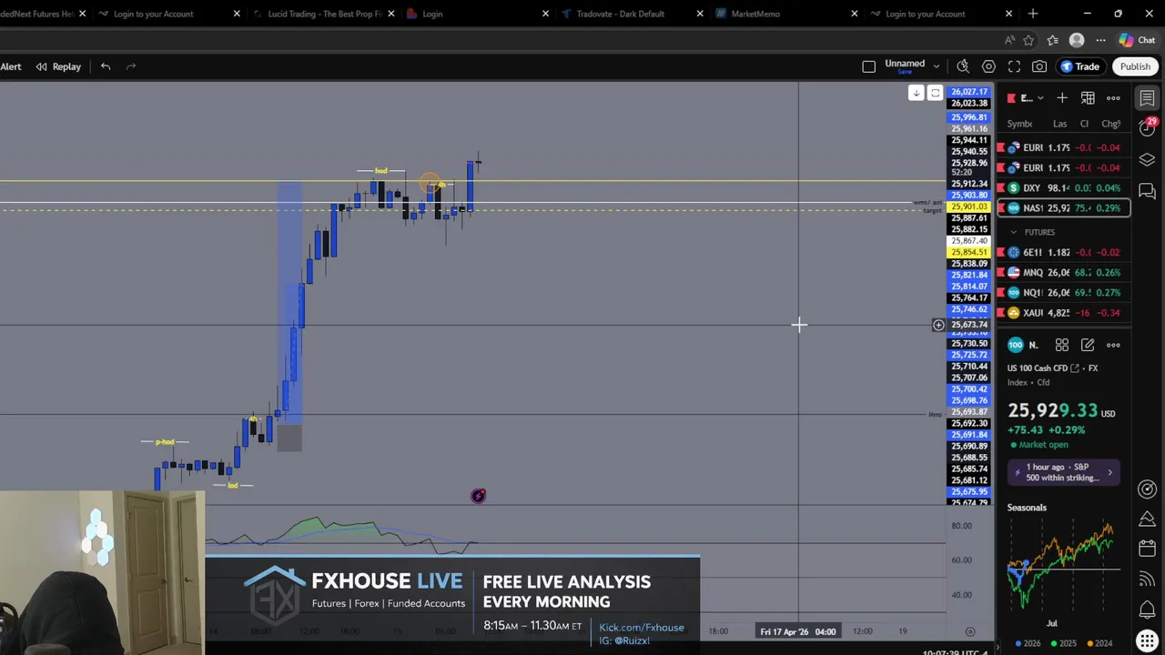Click the plus icon on the price crosshair
Image resolution: width=1165 pixels, height=655 pixels.
coord(938,325)
